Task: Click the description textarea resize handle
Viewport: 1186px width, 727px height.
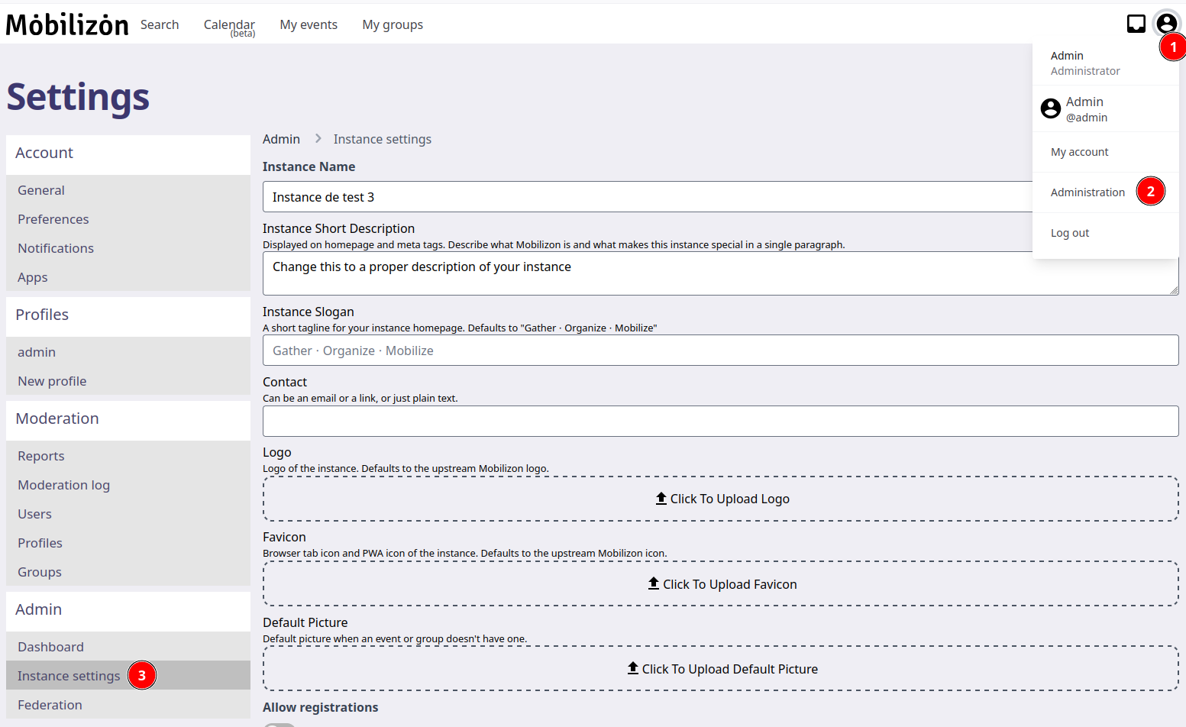Action: pos(1174,290)
